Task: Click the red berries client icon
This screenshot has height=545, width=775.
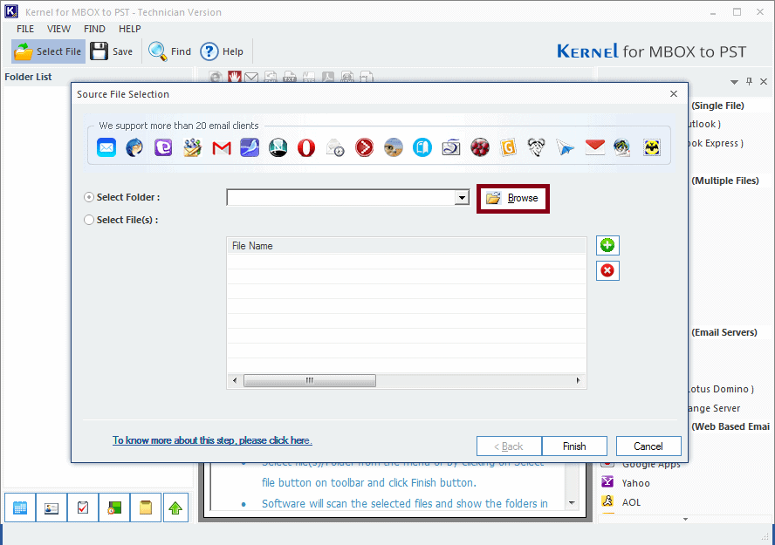Action: (479, 147)
